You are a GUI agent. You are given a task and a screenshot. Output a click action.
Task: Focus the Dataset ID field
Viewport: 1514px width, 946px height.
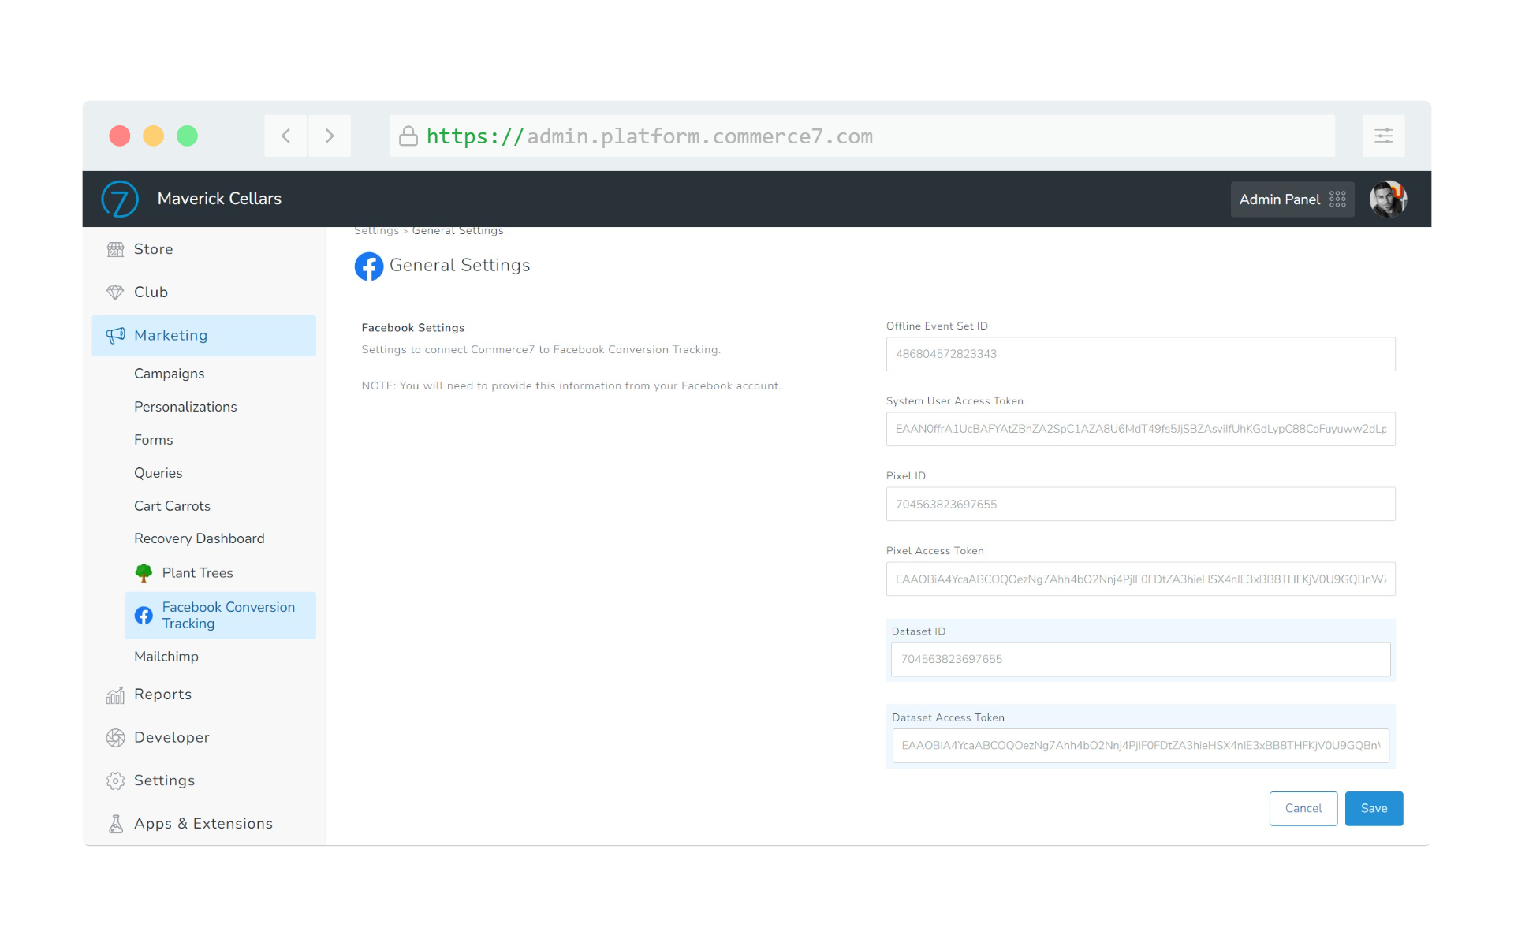coord(1140,660)
